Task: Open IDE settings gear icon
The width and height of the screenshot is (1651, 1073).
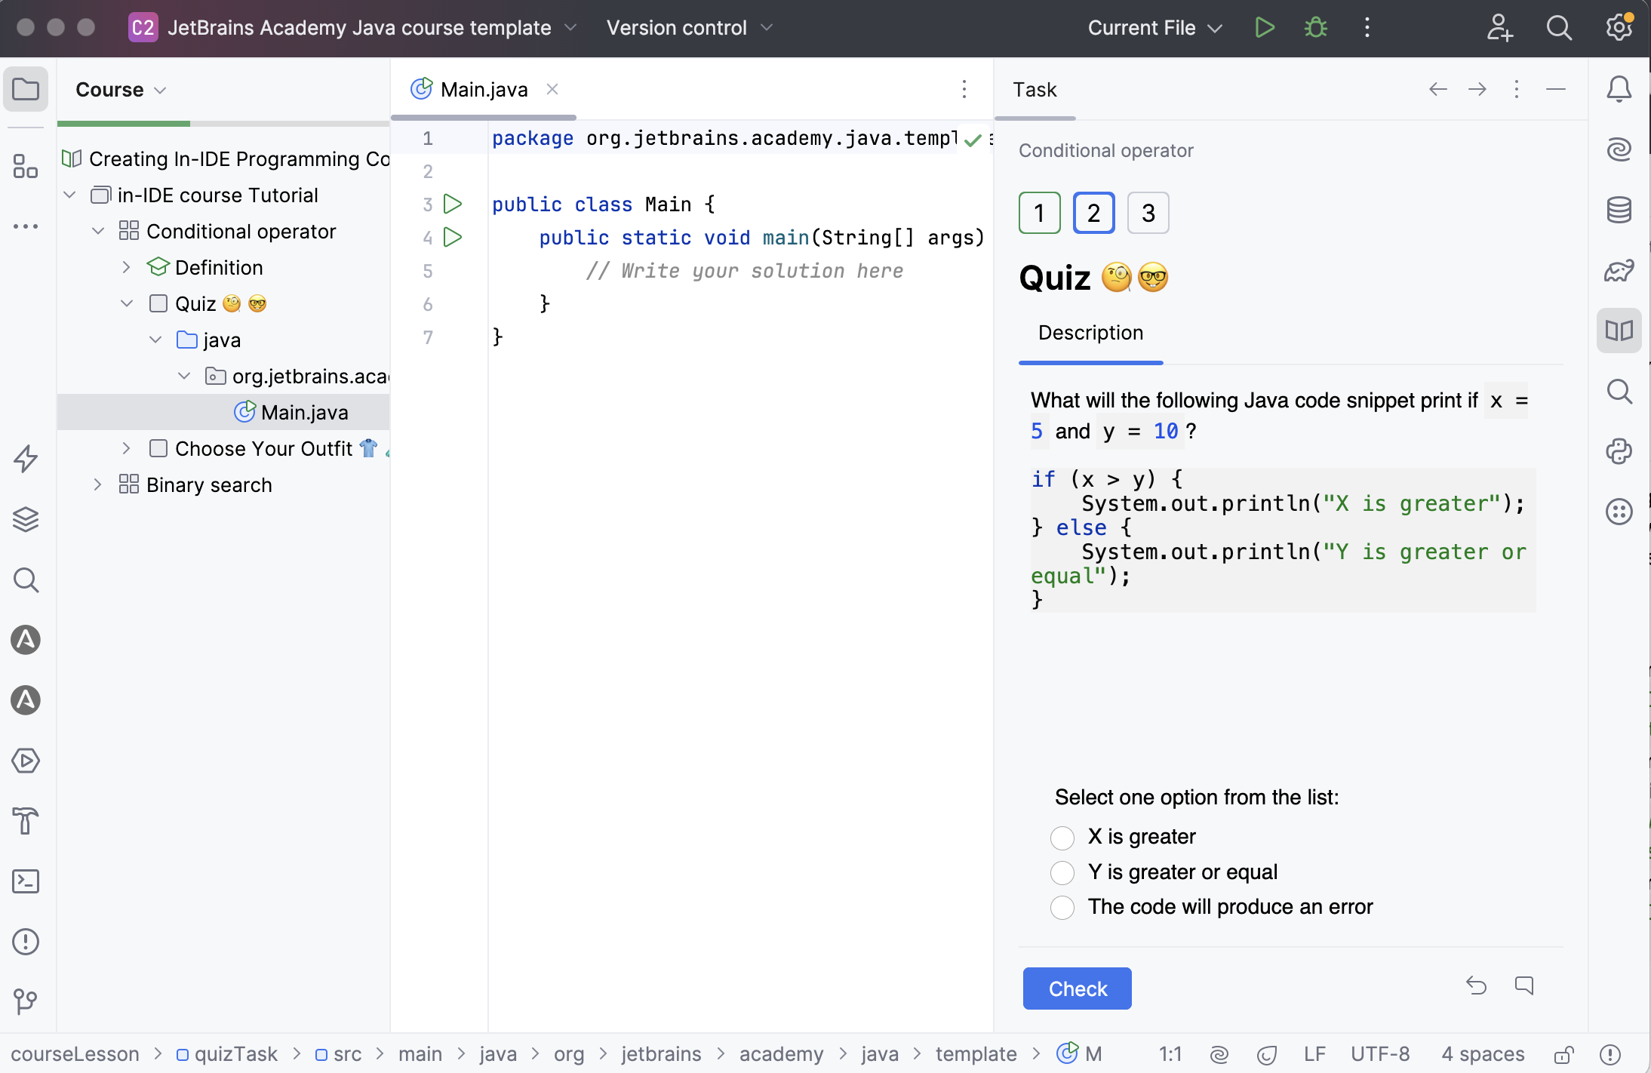Action: 1619,28
